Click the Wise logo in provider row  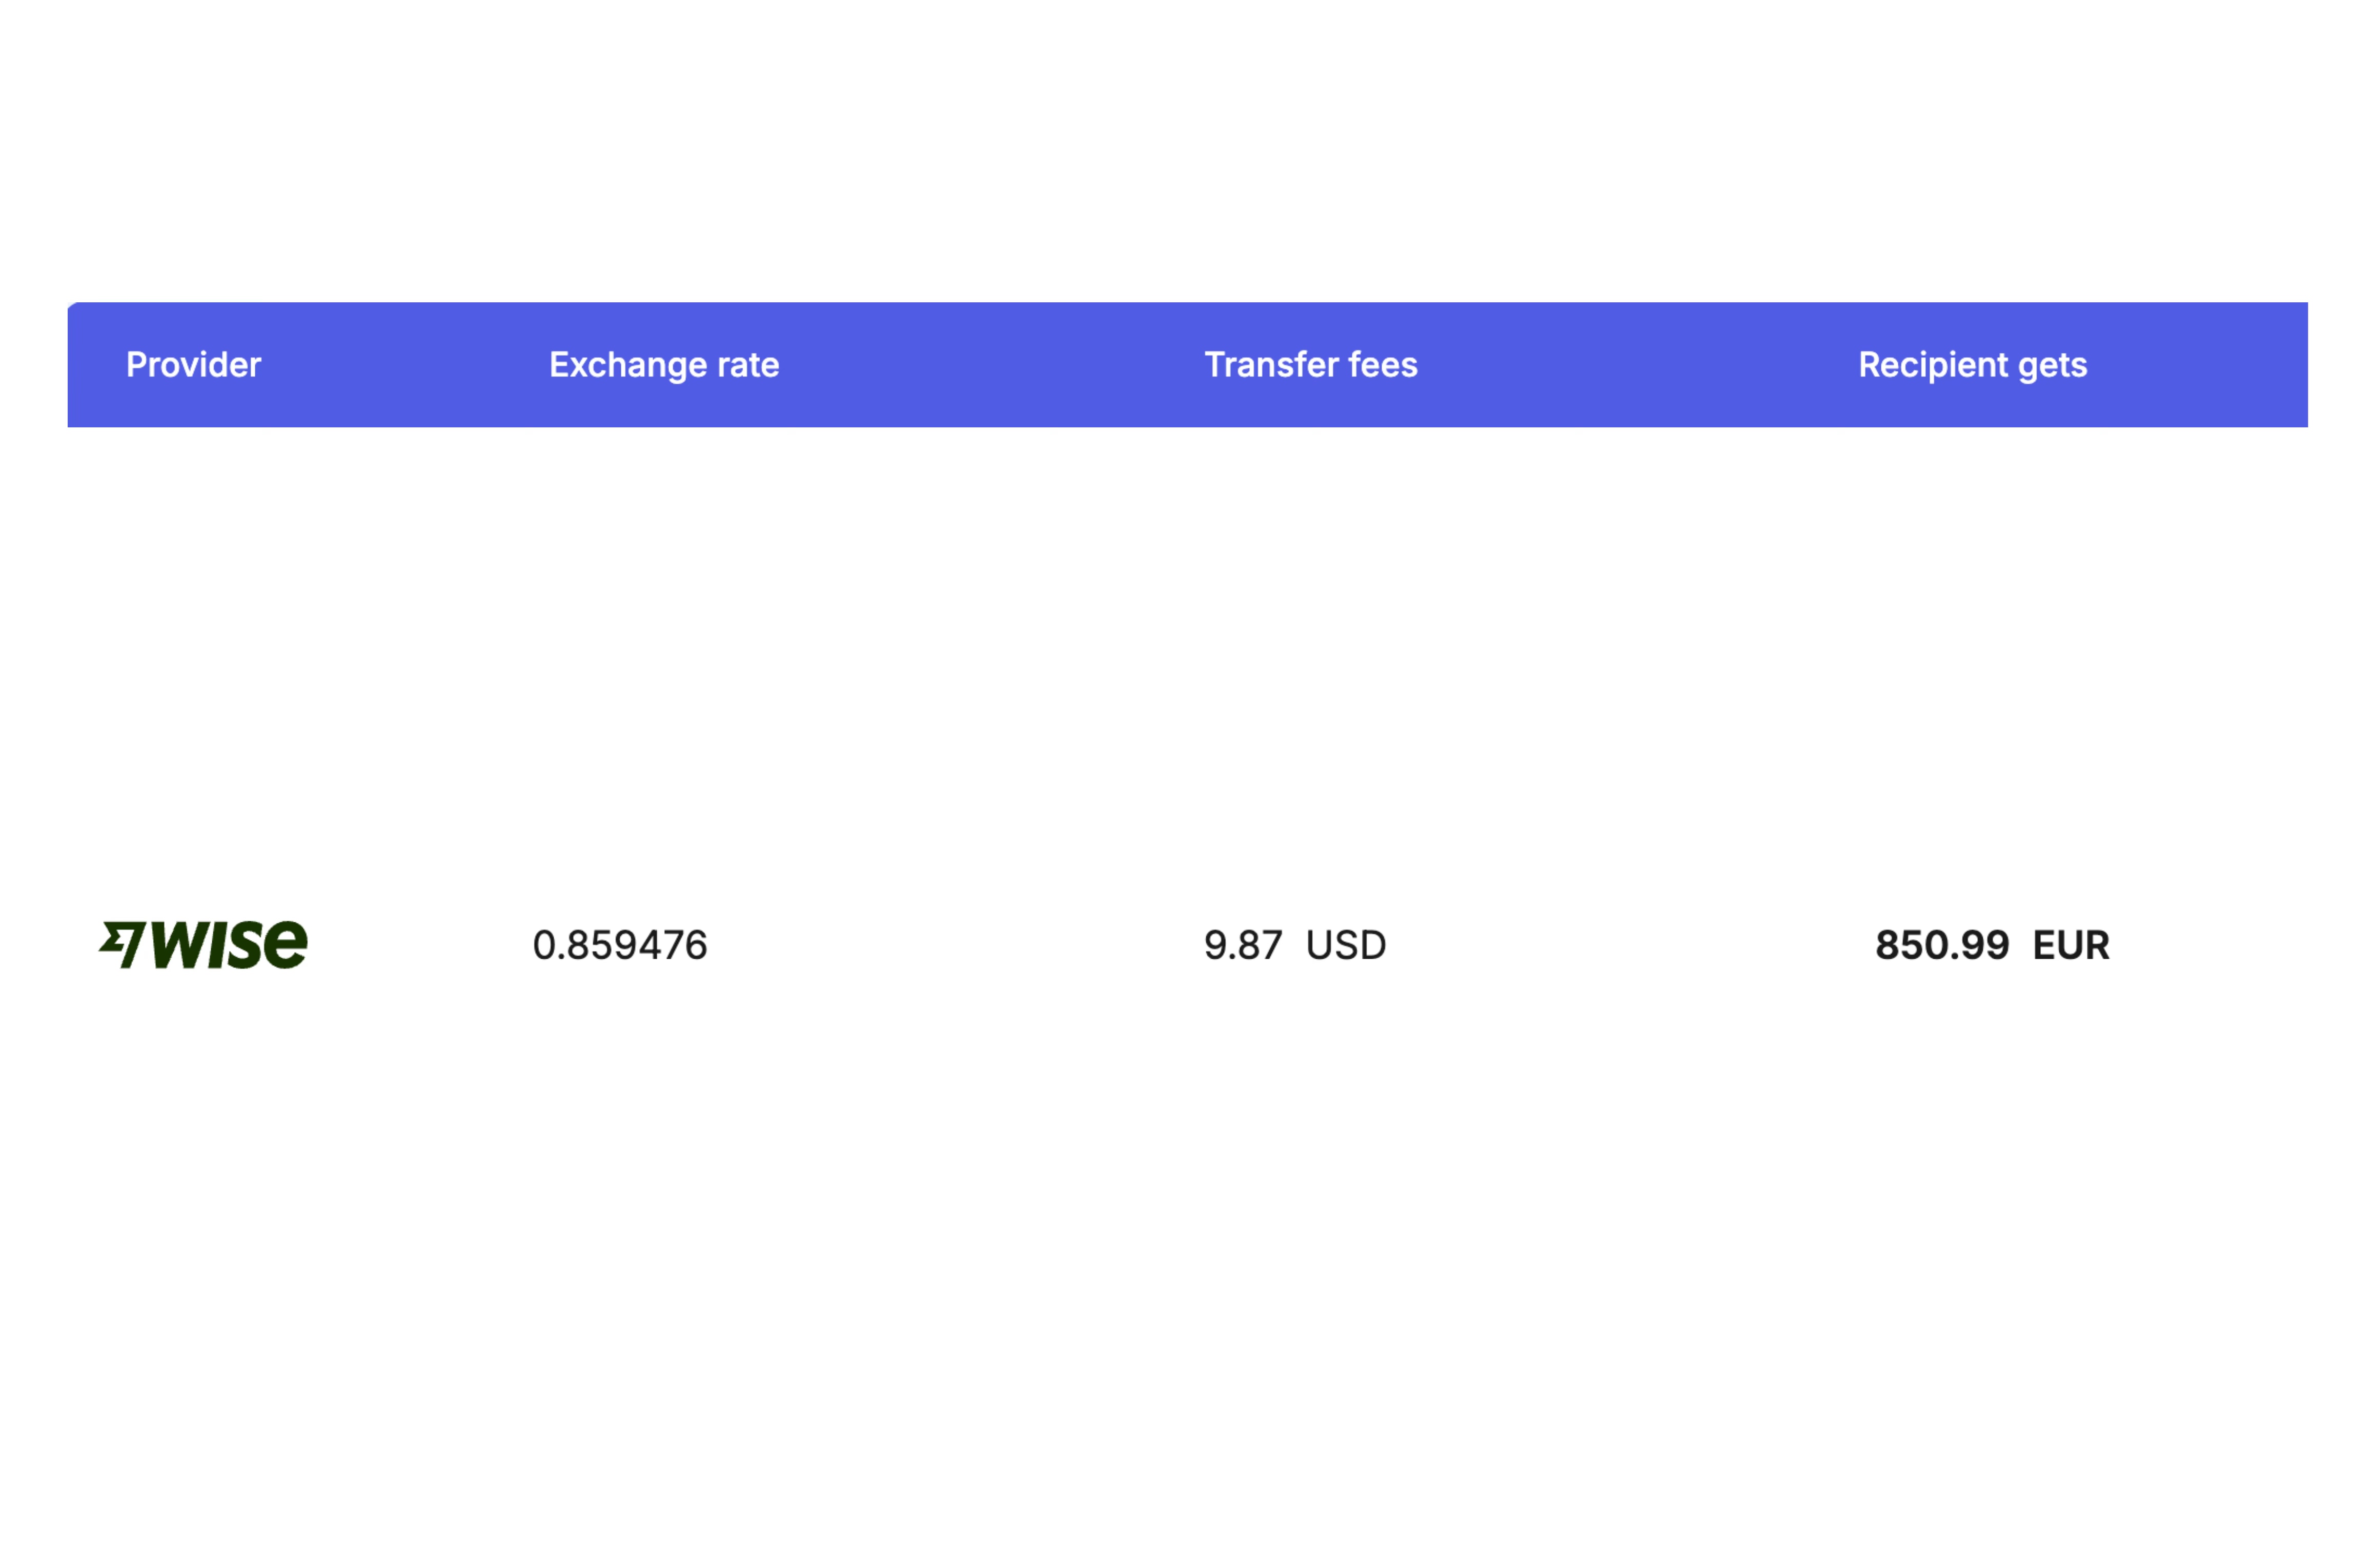[203, 945]
